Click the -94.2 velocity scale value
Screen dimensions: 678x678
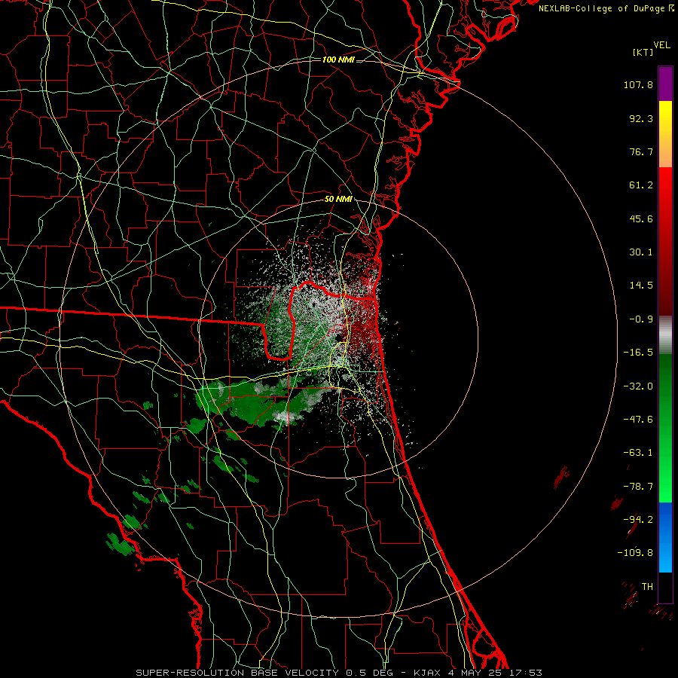coord(638,520)
